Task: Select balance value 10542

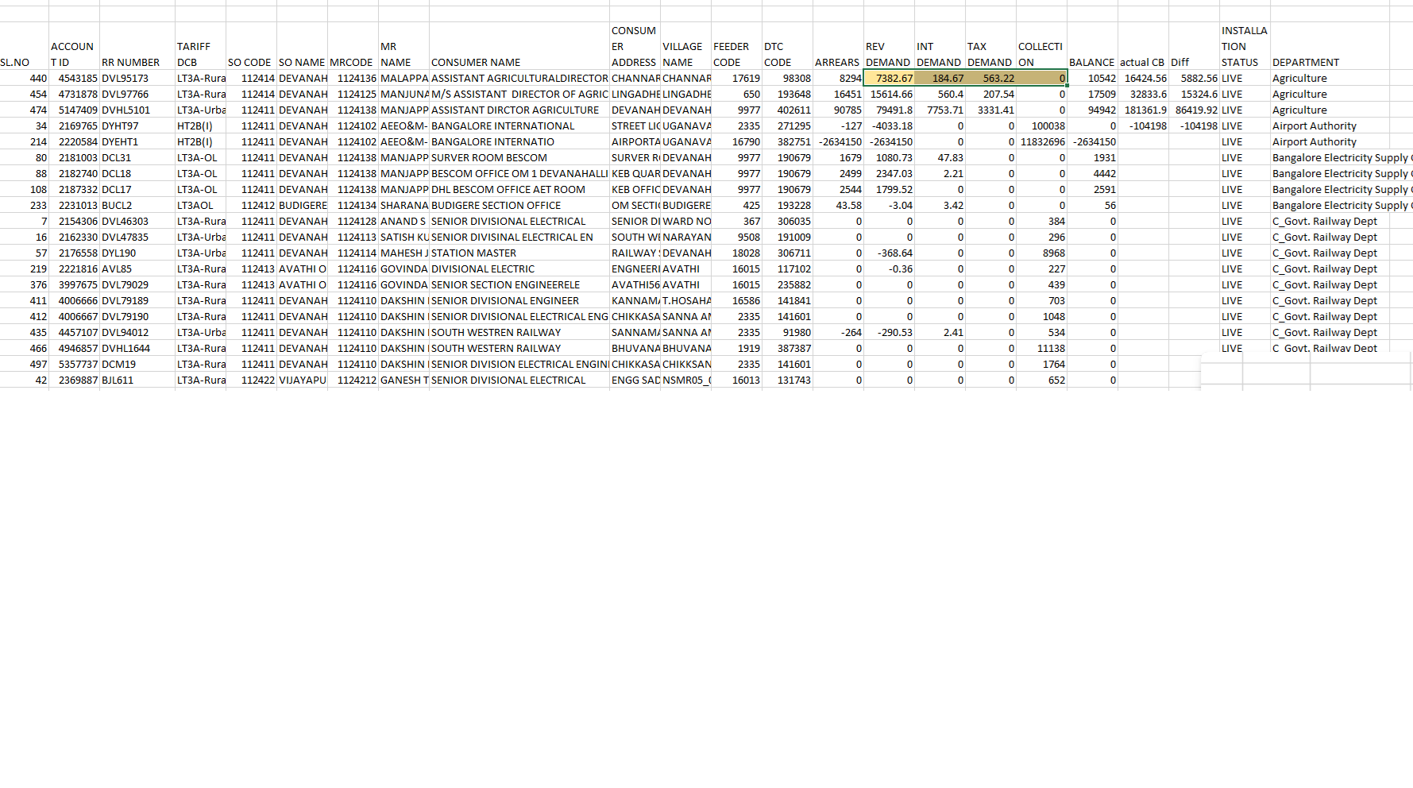Action: (1092, 78)
